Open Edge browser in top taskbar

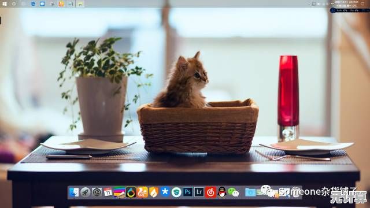pos(33,4)
